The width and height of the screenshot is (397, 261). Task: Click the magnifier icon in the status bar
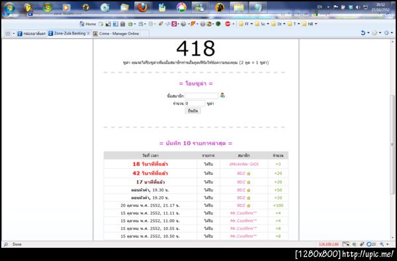[x=6, y=244]
